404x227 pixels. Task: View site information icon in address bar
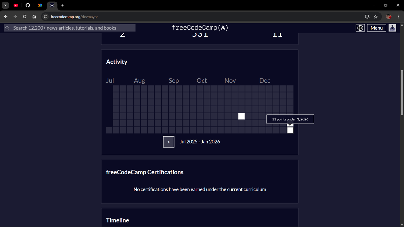click(45, 16)
